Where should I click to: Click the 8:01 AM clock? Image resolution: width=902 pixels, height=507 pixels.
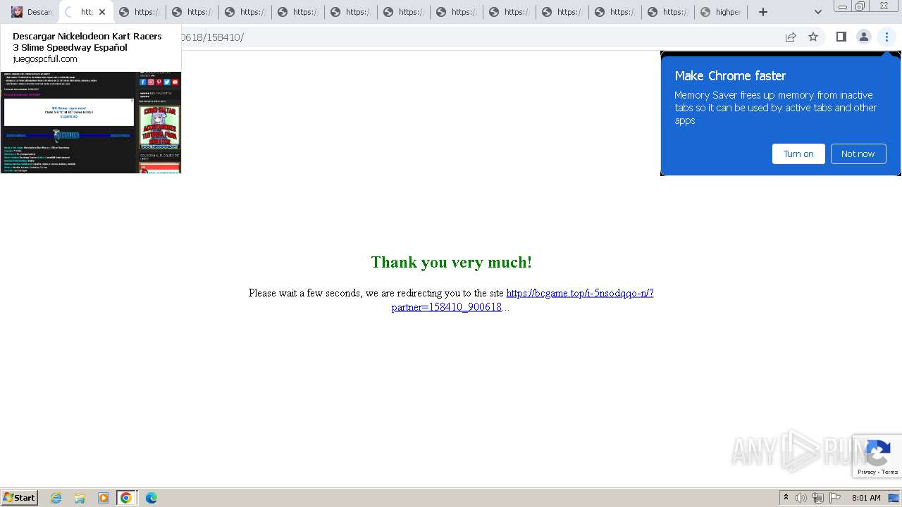click(866, 498)
